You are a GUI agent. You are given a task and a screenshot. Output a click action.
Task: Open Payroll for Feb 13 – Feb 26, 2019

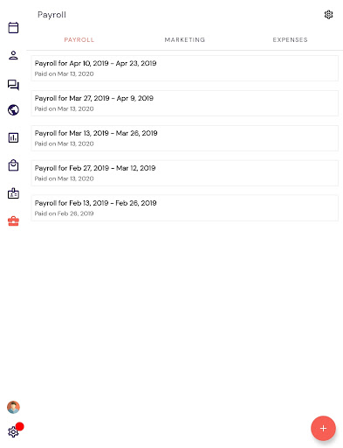[185, 208]
